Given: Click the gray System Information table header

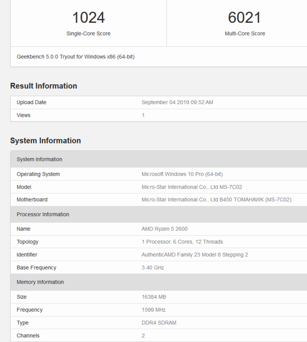Looking at the screenshot, I should (x=159, y=159).
